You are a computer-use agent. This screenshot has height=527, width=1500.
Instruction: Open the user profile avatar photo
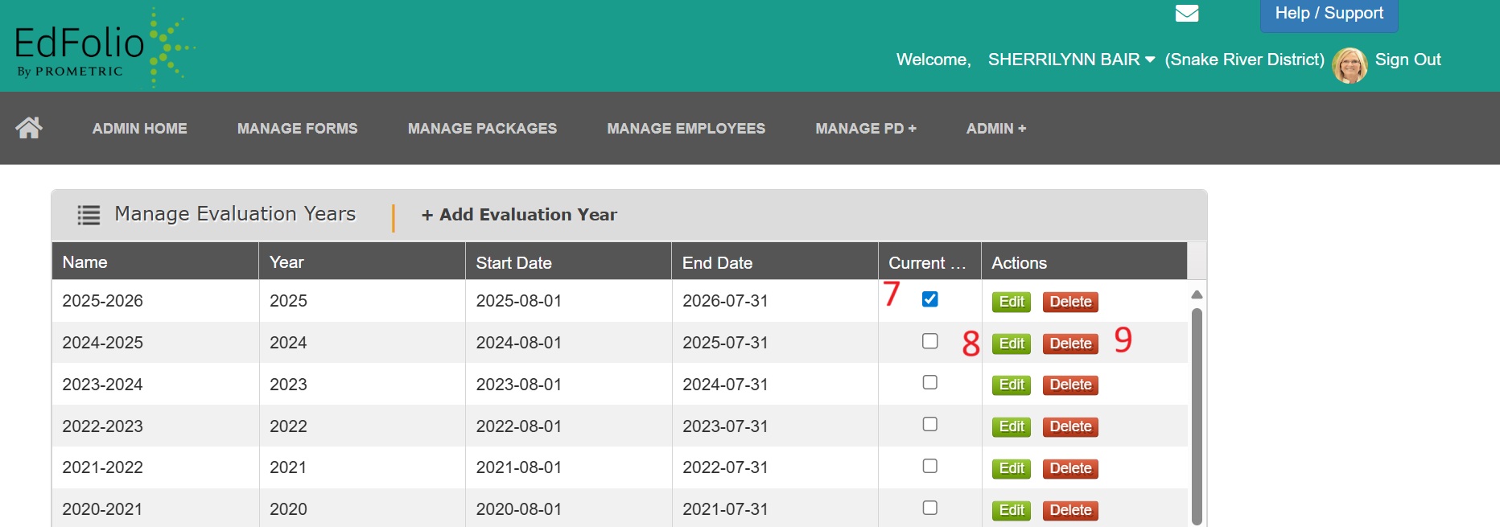(x=1350, y=65)
